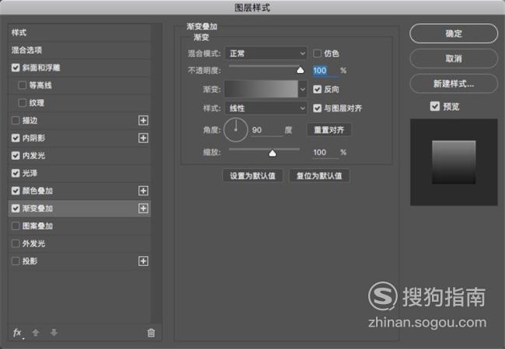The image size is (505, 349).
Task: Click the 设置为默认值 button
Action: pyautogui.click(x=252, y=176)
